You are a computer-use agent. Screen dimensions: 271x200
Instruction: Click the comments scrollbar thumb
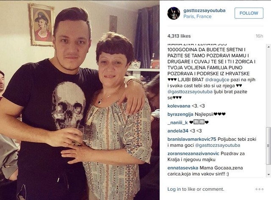tap(268, 146)
